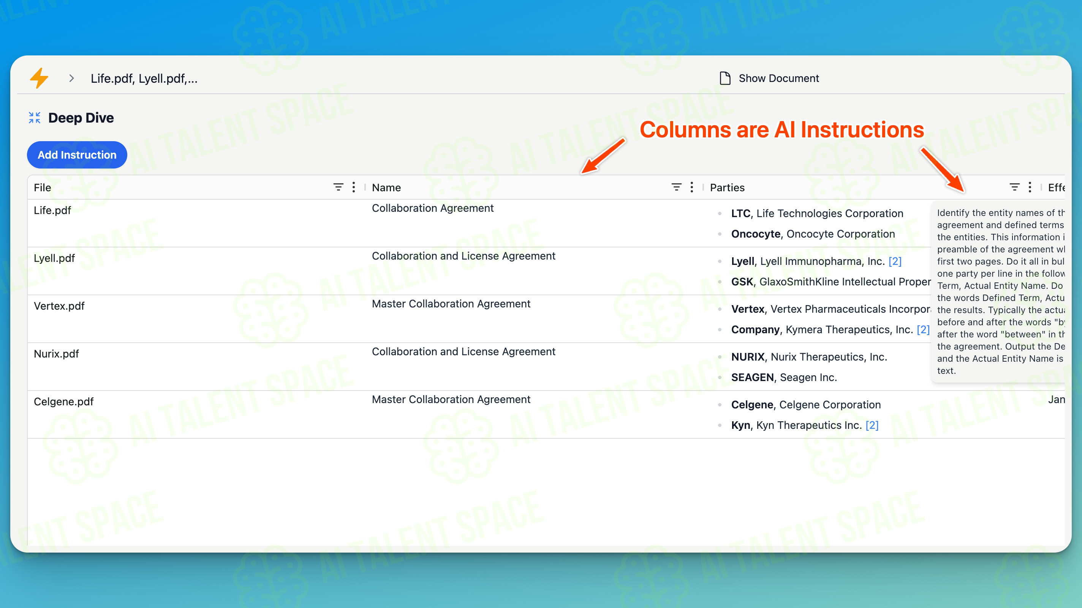Screen dimensions: 1082x608
Task: Click Life.pdf's Collaboration Agreement name cell
Action: click(433, 208)
